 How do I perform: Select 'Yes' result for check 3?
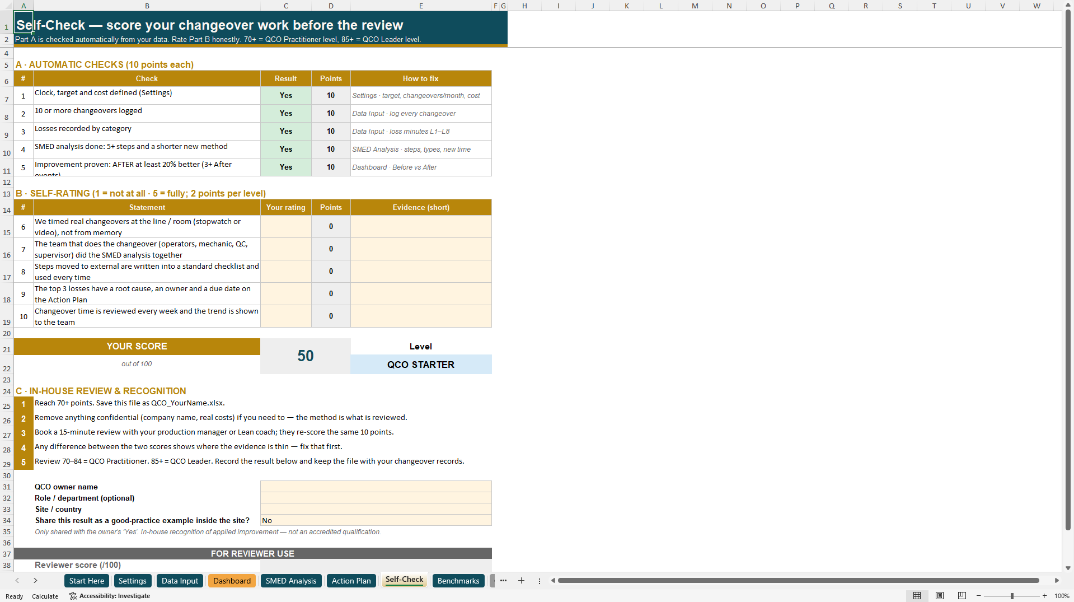pos(285,132)
